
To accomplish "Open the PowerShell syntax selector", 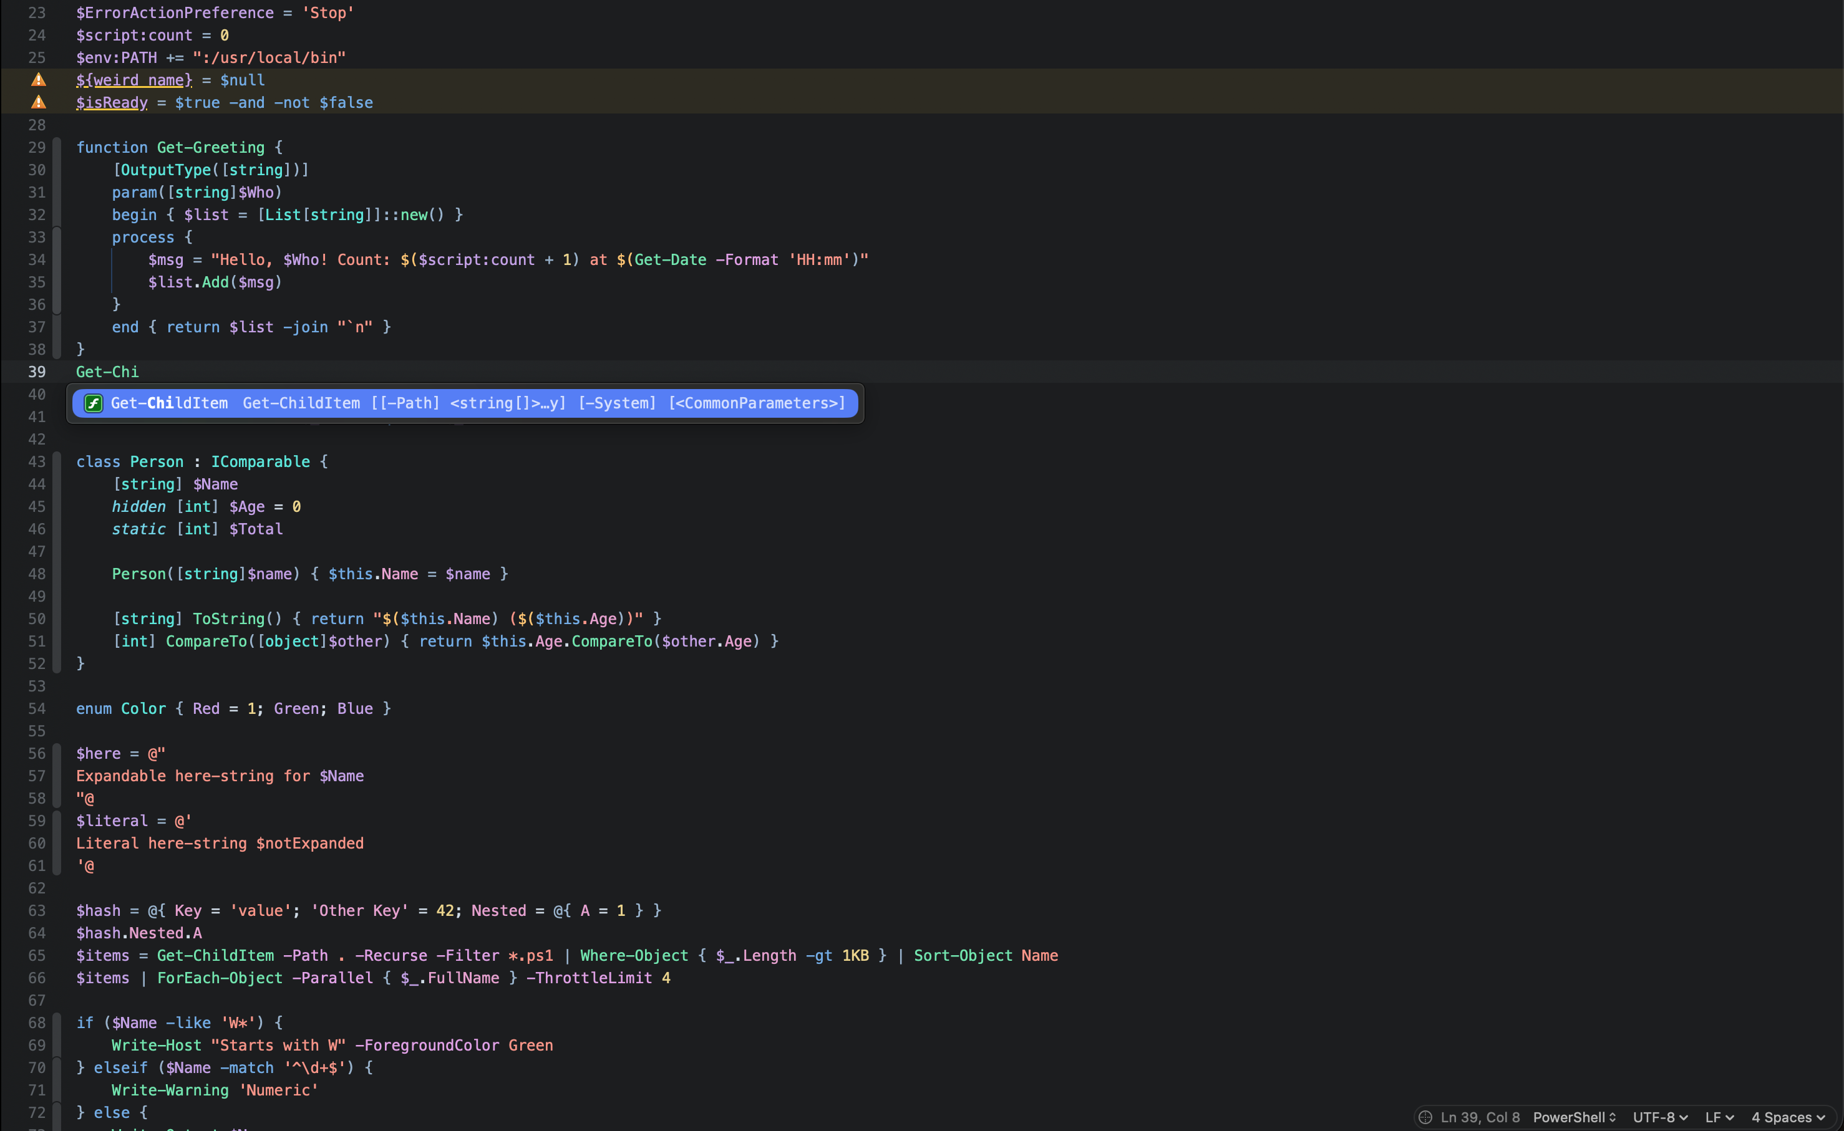I will 1575,1117.
